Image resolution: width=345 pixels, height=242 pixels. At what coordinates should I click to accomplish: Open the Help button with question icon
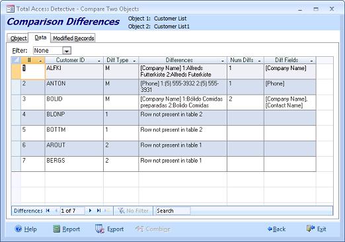coord(26,229)
